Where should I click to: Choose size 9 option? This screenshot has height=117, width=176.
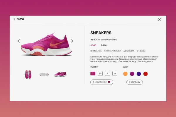[x=115, y=73]
